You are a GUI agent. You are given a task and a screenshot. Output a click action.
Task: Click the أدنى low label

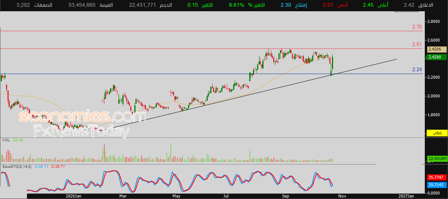point(343,5)
